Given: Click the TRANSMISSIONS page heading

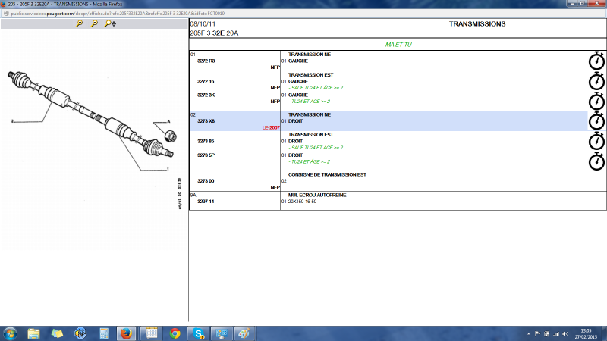Looking at the screenshot, I should click(x=477, y=24).
